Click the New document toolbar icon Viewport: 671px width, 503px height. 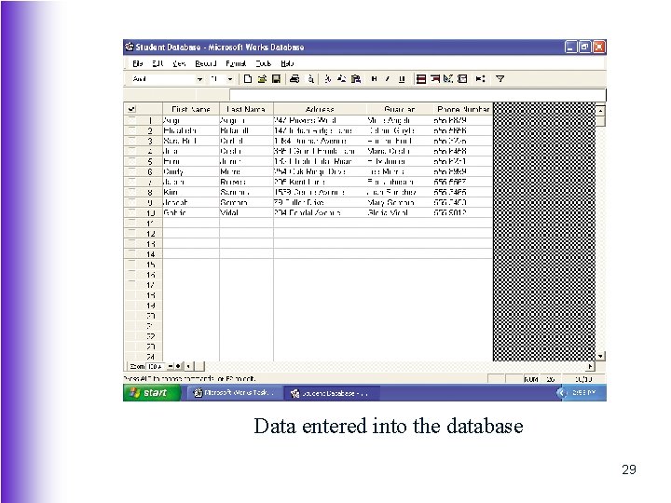click(x=247, y=78)
